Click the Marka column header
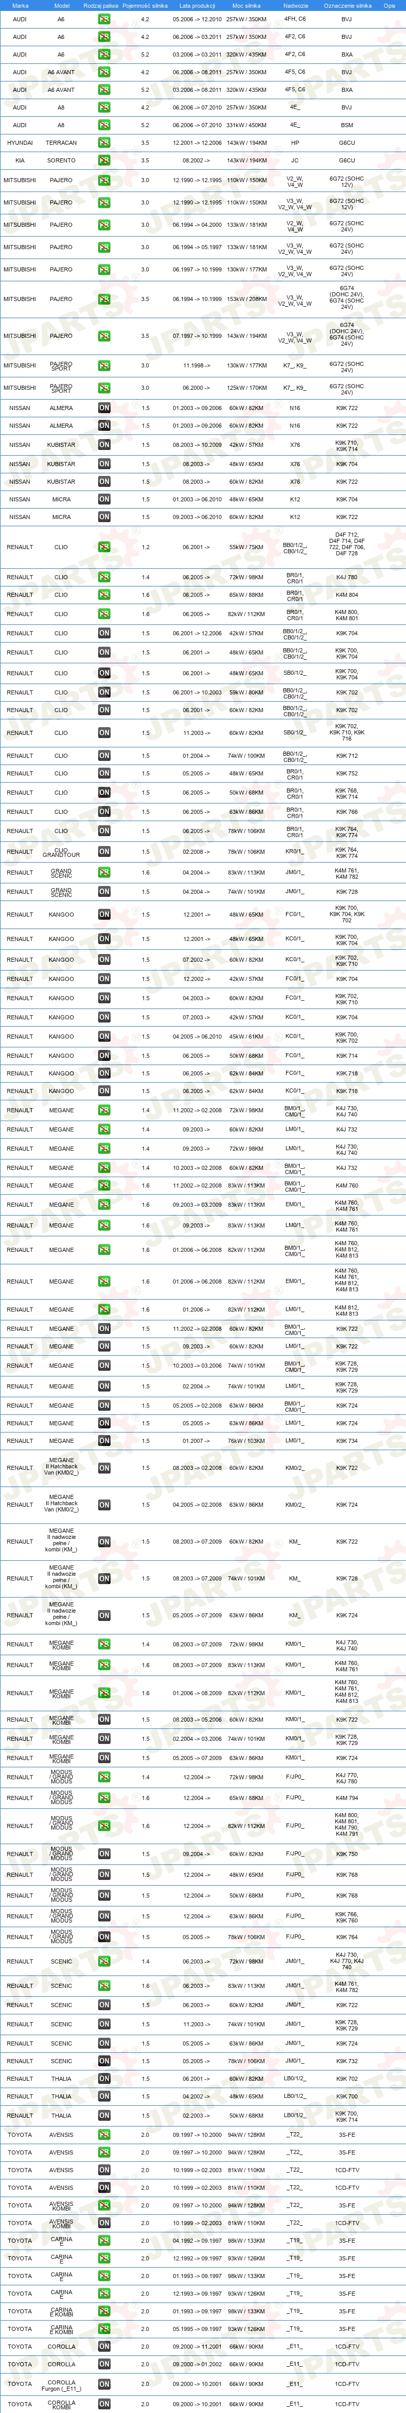This screenshot has height=2413, width=406. click(20, 6)
